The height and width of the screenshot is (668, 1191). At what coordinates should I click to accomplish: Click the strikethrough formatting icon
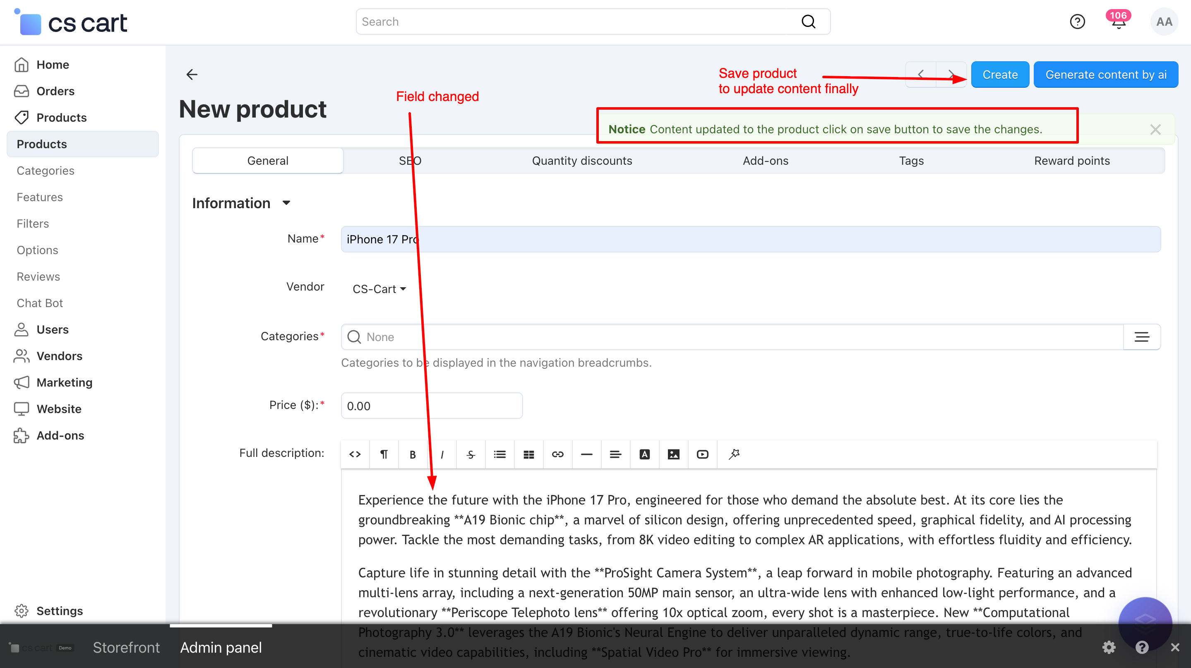[470, 454]
